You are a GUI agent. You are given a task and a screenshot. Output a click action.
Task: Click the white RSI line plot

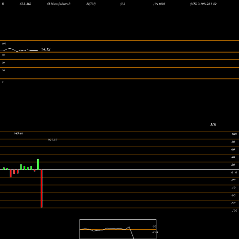tap(19, 50)
